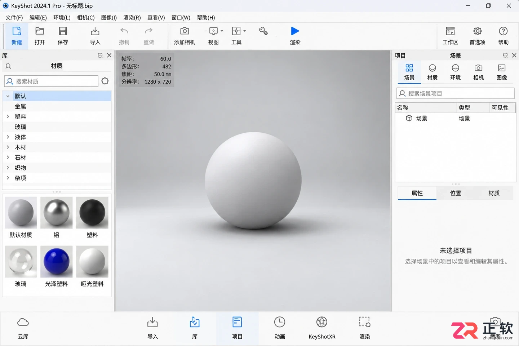
Task: Open the 工具 dropdown arrow
Action: 245,31
